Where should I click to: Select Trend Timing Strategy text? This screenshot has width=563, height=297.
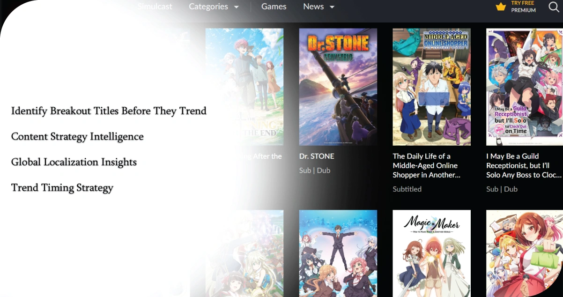62,188
